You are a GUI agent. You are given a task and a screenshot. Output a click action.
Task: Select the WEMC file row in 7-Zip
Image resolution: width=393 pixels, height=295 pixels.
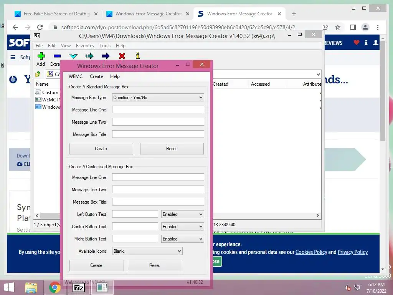click(48, 99)
